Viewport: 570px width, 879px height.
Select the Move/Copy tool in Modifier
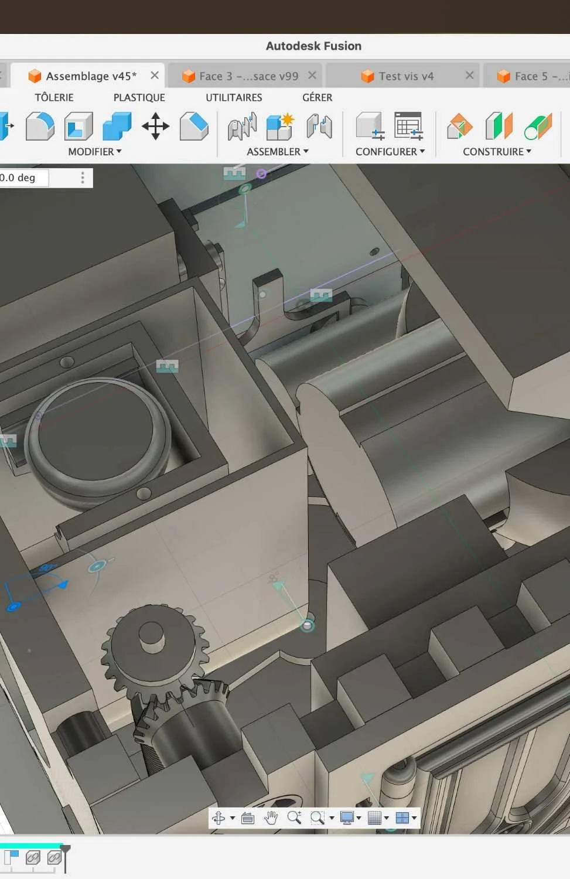pos(155,126)
